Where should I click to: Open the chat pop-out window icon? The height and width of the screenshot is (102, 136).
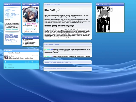[x=32, y=62]
